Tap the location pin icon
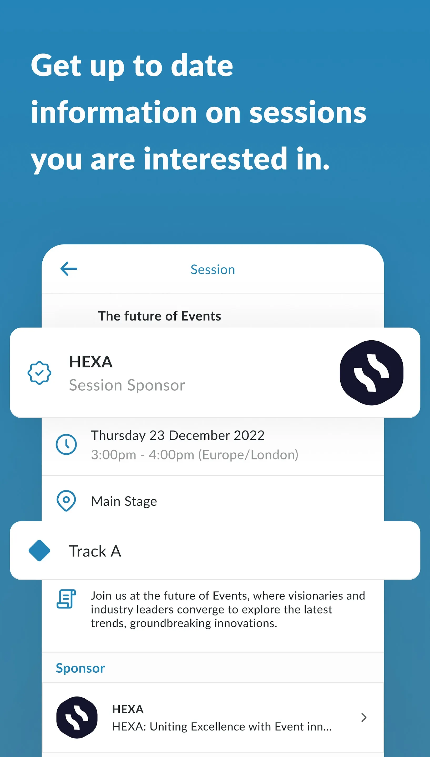 (66, 500)
